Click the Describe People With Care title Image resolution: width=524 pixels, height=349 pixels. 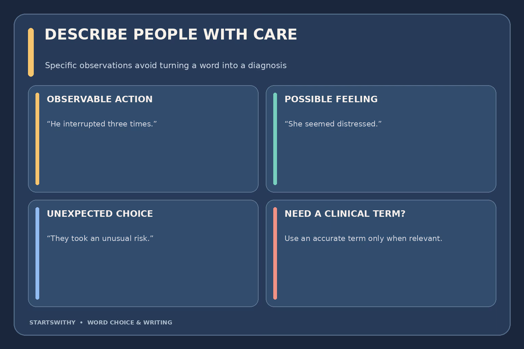[x=171, y=35]
